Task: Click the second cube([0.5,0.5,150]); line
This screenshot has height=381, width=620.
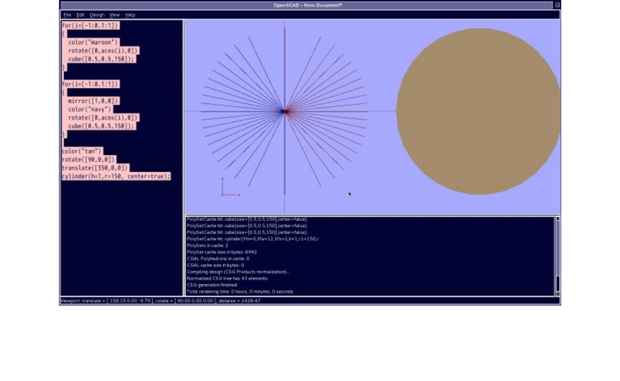Action: [101, 126]
